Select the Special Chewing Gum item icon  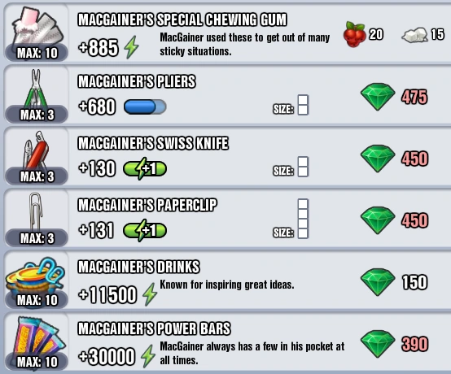[x=37, y=28]
